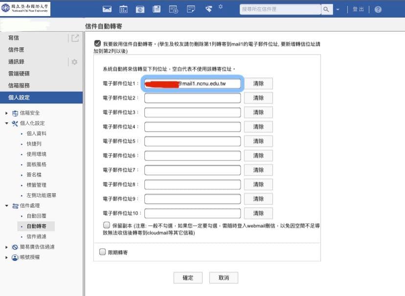Click the 取消 button

click(x=224, y=277)
